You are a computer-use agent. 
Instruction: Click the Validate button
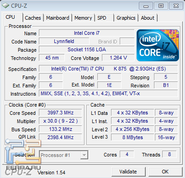128,172
